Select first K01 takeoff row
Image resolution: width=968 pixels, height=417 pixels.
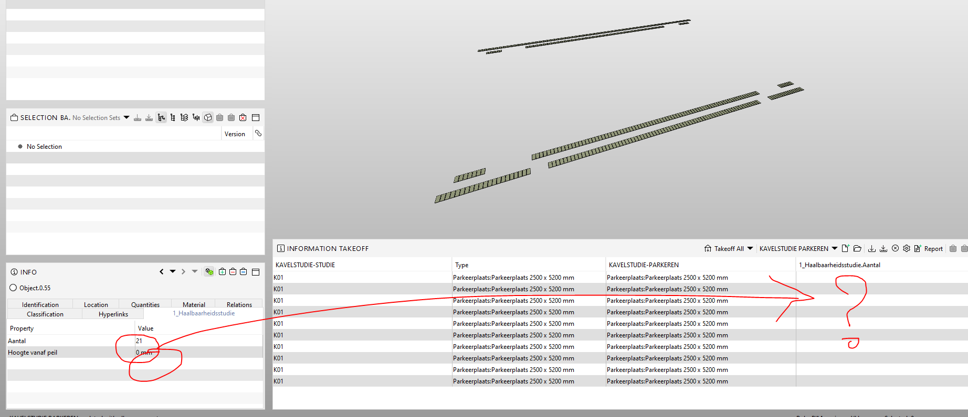coord(620,277)
